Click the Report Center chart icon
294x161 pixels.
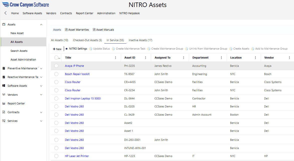pos(4,103)
